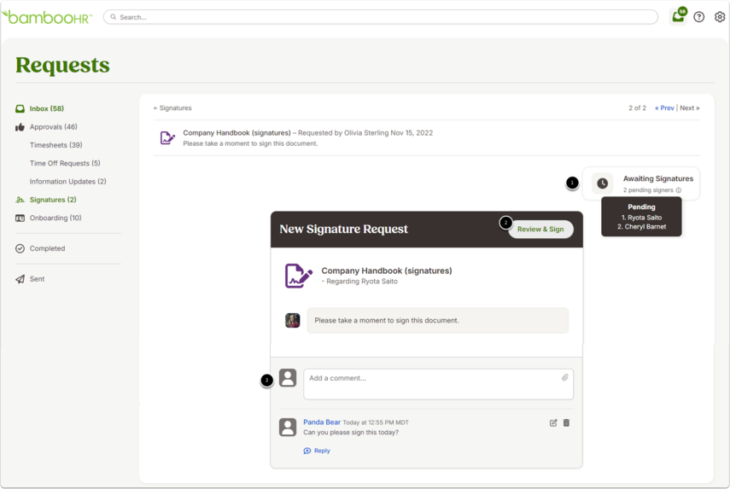Click 'Regarding Ryota Saito' text
The image size is (730, 489).
click(362, 282)
